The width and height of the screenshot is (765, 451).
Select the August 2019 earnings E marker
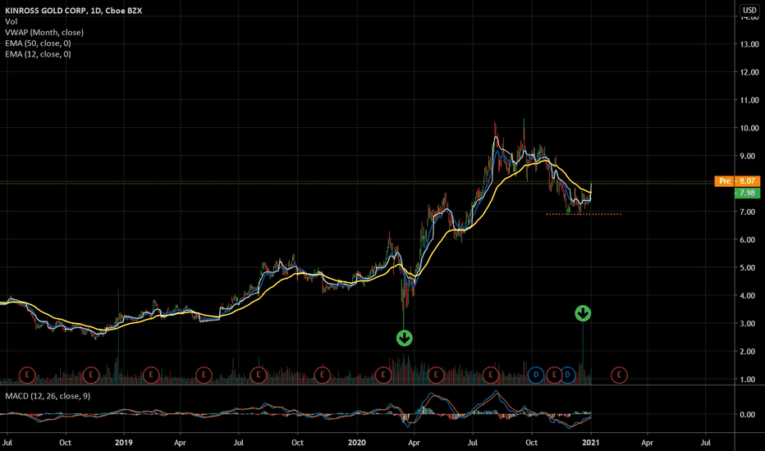258,375
